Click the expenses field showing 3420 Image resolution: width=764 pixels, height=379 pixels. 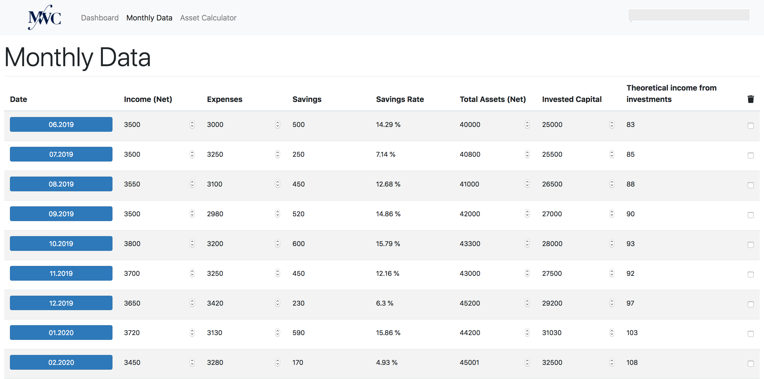click(244, 303)
